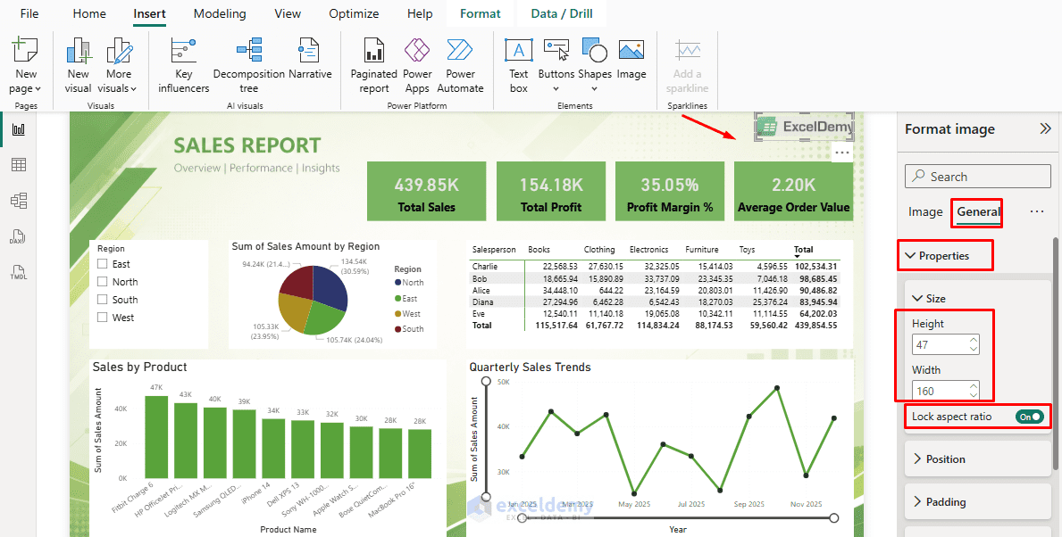
Task: Click the Total Profit card
Action: click(551, 192)
